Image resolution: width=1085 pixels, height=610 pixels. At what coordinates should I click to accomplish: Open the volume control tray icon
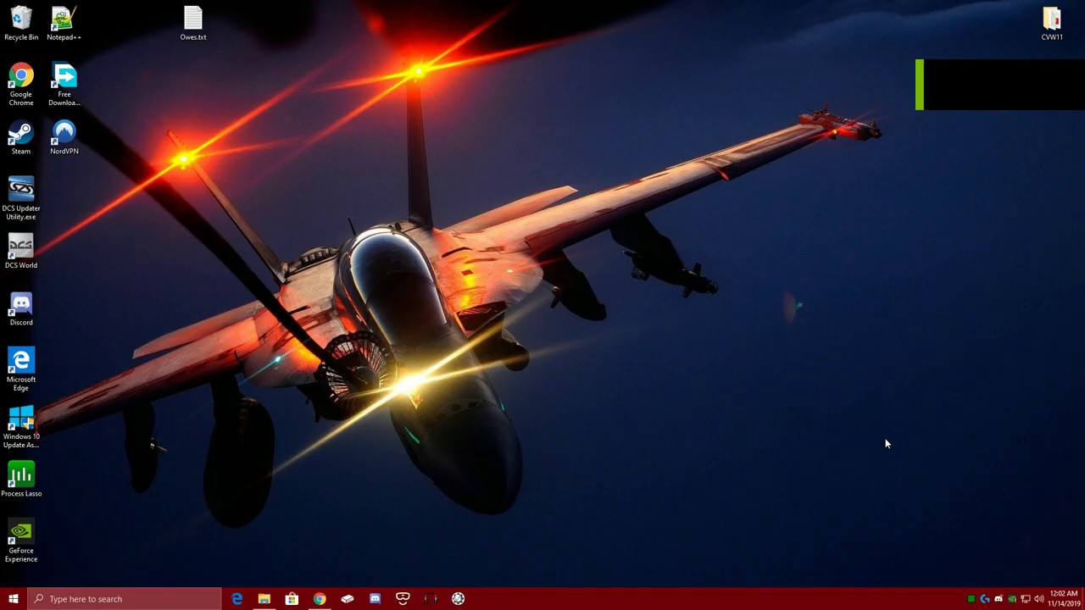pos(1039,599)
